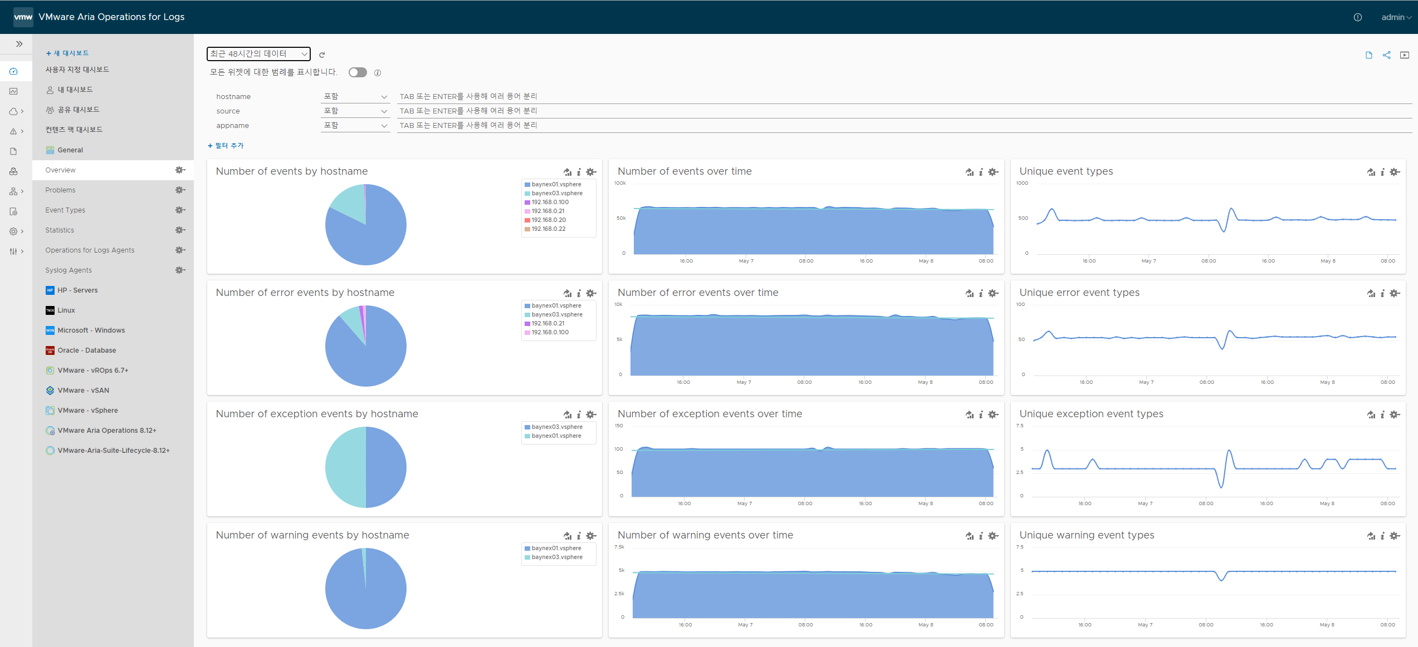Click the presentation mode icon
Viewport: 1418px width, 647px height.
[x=1404, y=55]
